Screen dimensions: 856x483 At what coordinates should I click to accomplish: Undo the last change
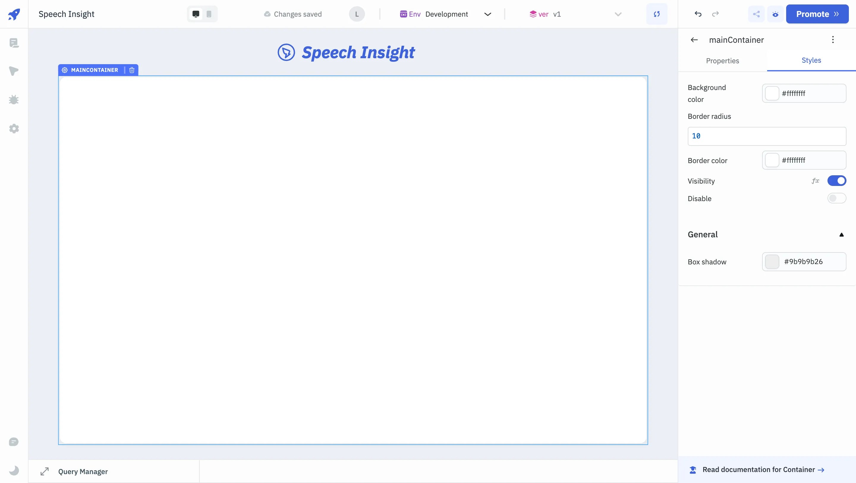pyautogui.click(x=698, y=14)
